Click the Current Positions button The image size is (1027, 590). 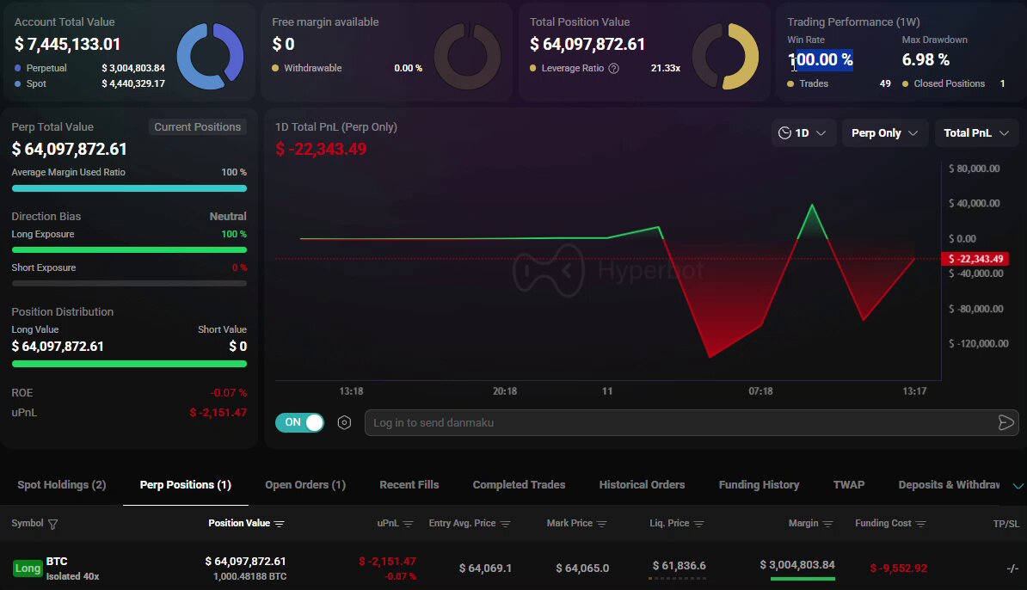[x=198, y=127]
